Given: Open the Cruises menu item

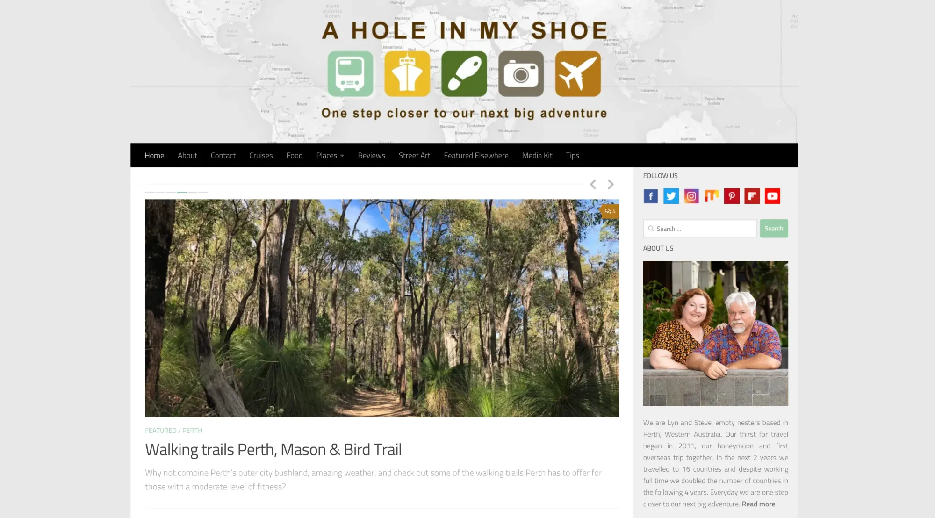Looking at the screenshot, I should pos(261,155).
